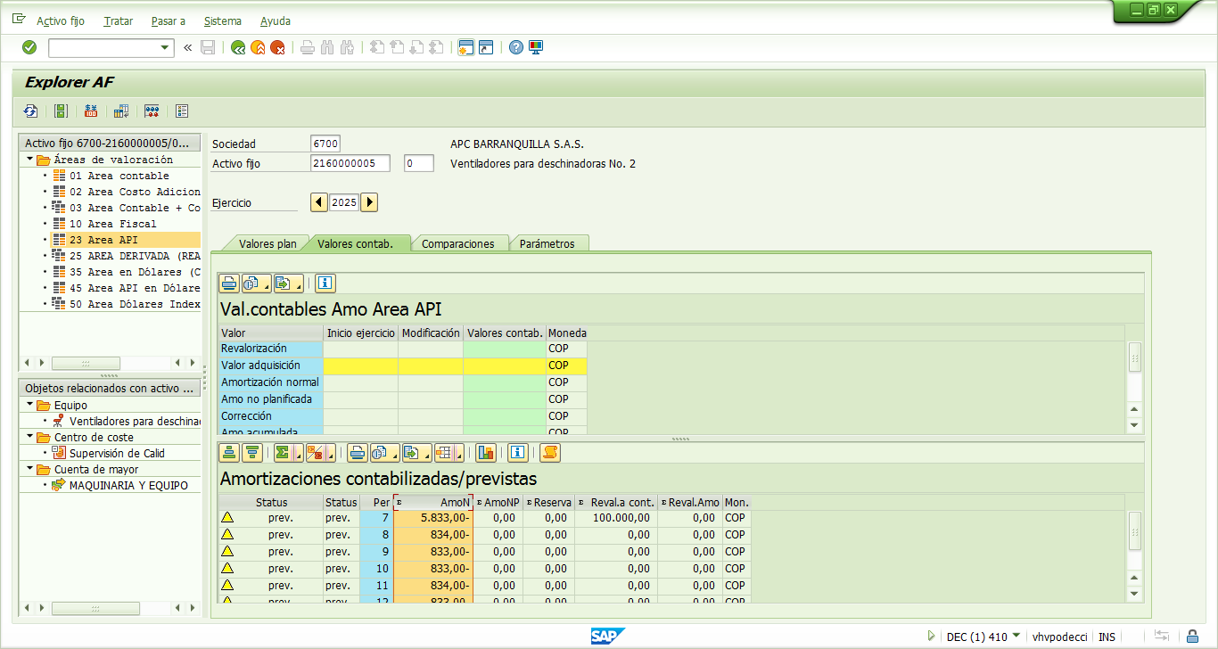The width and height of the screenshot is (1218, 649).
Task: Open the Pasar a menu
Action: [169, 21]
